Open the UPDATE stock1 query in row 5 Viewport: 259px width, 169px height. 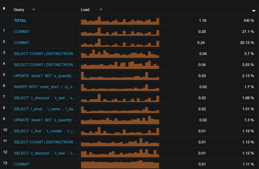click(x=46, y=76)
